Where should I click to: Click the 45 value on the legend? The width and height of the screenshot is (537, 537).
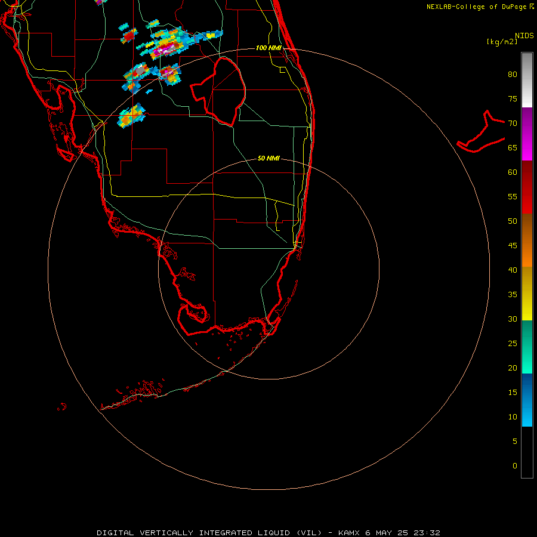click(x=513, y=246)
